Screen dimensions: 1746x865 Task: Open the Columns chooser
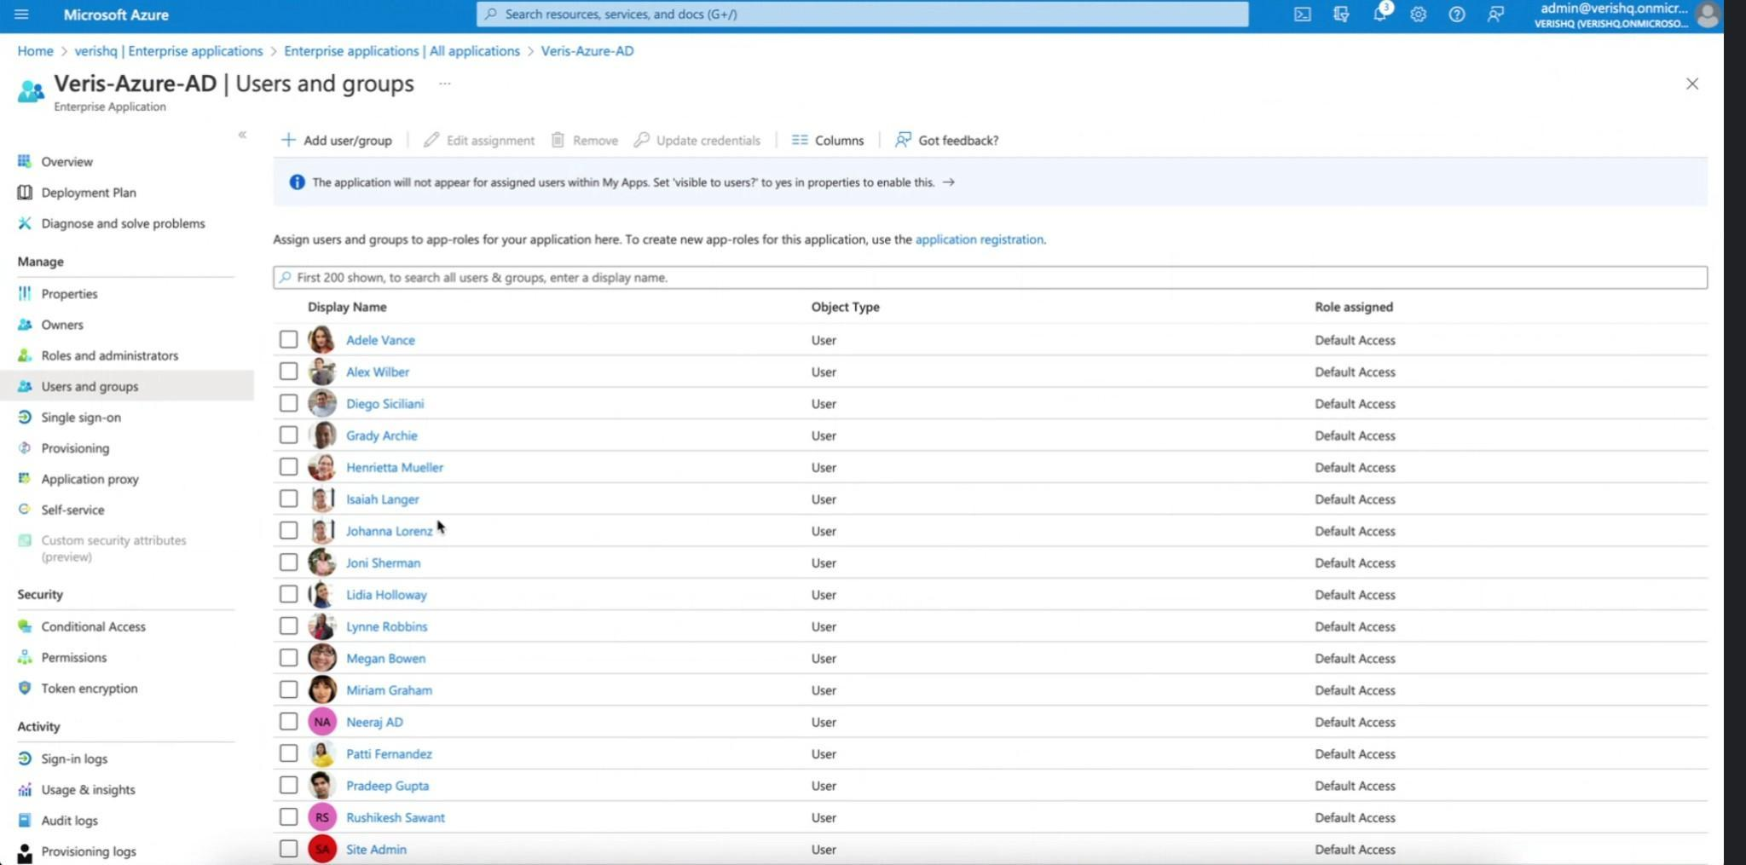click(828, 141)
